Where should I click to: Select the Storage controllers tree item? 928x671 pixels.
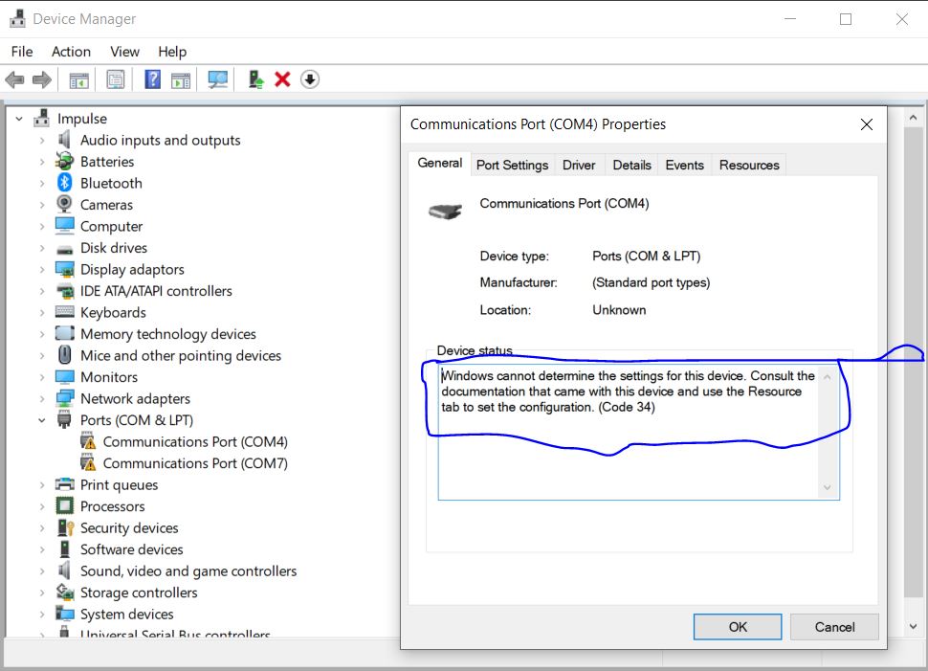tap(139, 593)
